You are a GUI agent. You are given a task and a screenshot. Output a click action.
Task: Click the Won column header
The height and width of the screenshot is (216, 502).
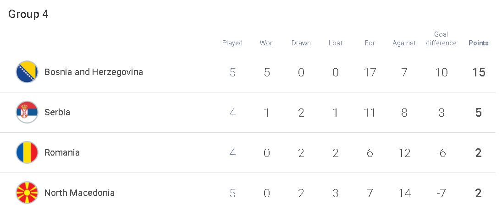point(267,43)
